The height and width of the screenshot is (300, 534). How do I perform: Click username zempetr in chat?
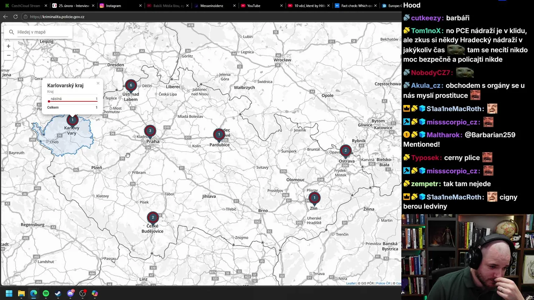pos(424,184)
